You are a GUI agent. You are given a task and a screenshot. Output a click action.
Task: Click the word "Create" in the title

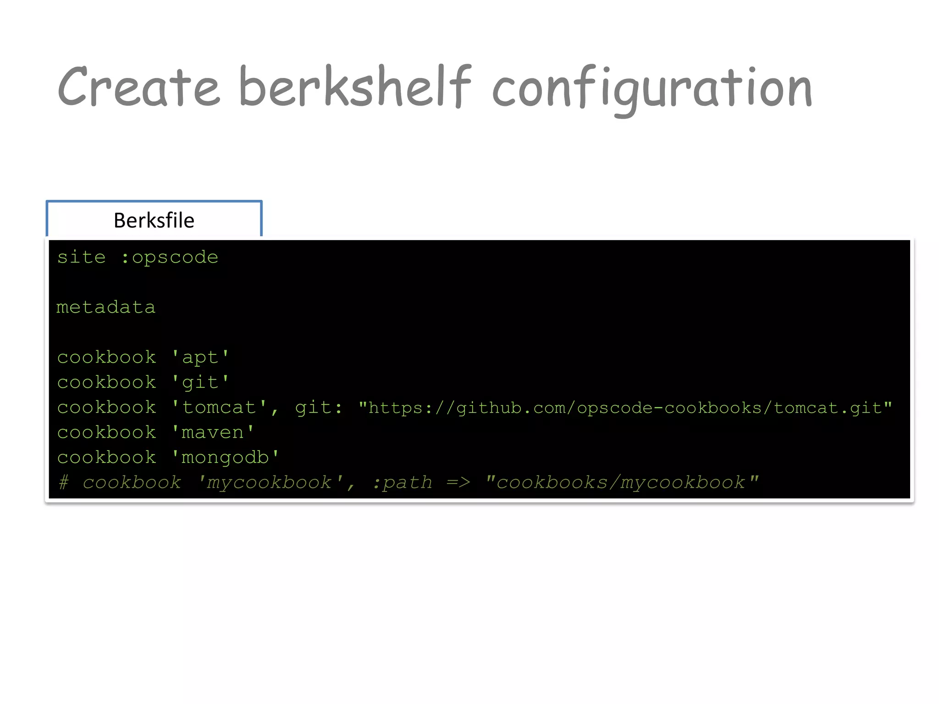tap(138, 87)
